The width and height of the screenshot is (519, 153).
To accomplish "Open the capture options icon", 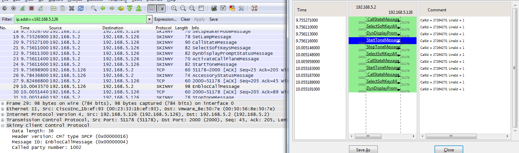I will point(14,8).
